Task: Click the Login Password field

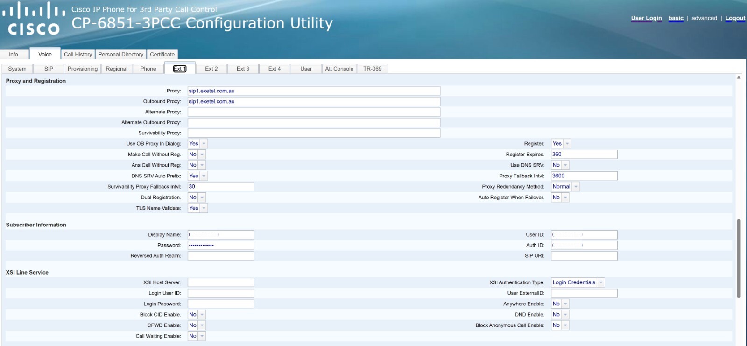Action: [221, 304]
